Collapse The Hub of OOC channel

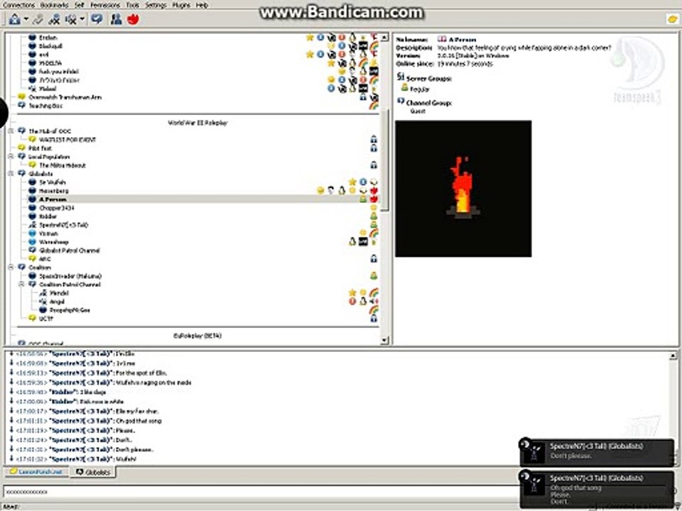(x=11, y=131)
